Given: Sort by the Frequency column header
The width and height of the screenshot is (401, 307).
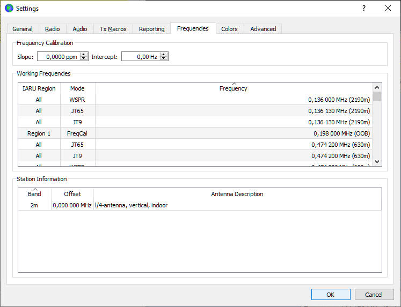Looking at the screenshot, I should [233, 88].
